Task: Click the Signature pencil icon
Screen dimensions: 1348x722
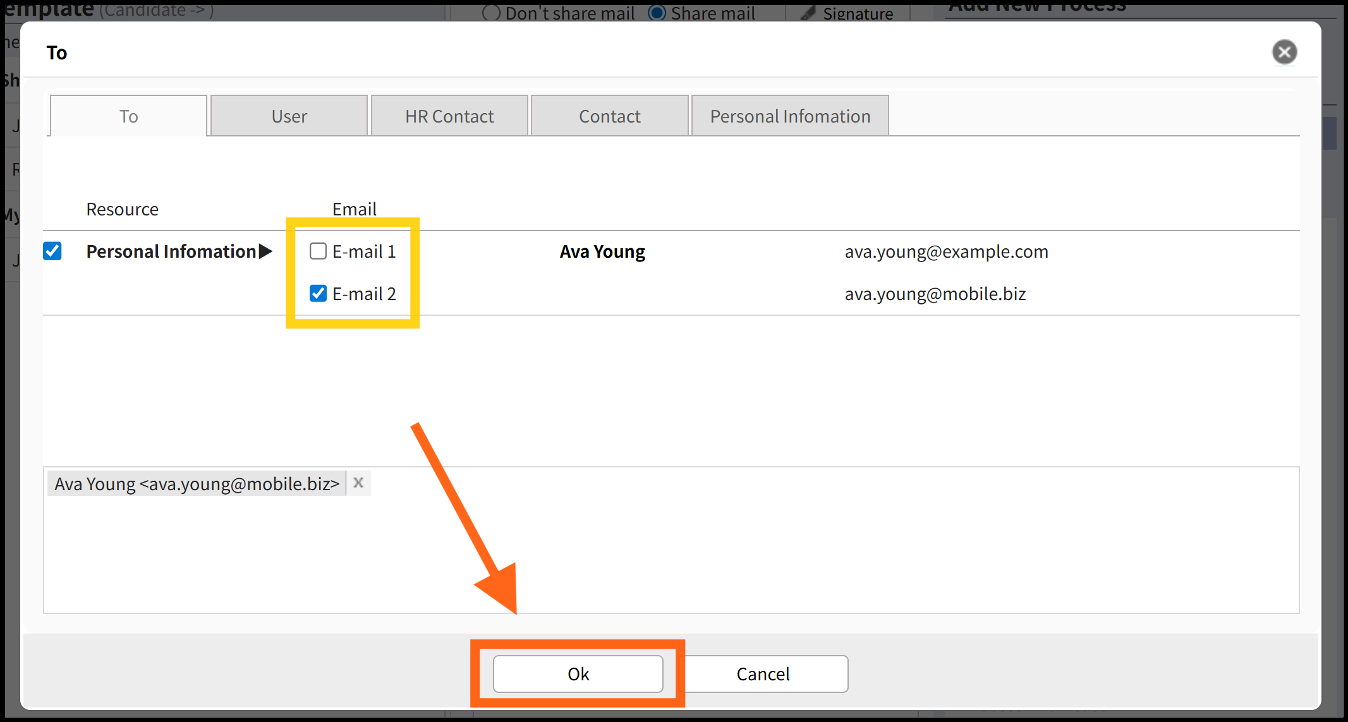Action: (808, 13)
